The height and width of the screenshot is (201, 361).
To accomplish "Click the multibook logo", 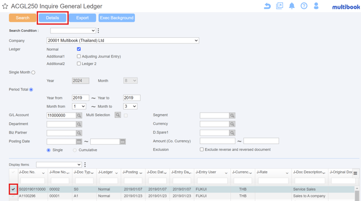I will click(346, 7).
